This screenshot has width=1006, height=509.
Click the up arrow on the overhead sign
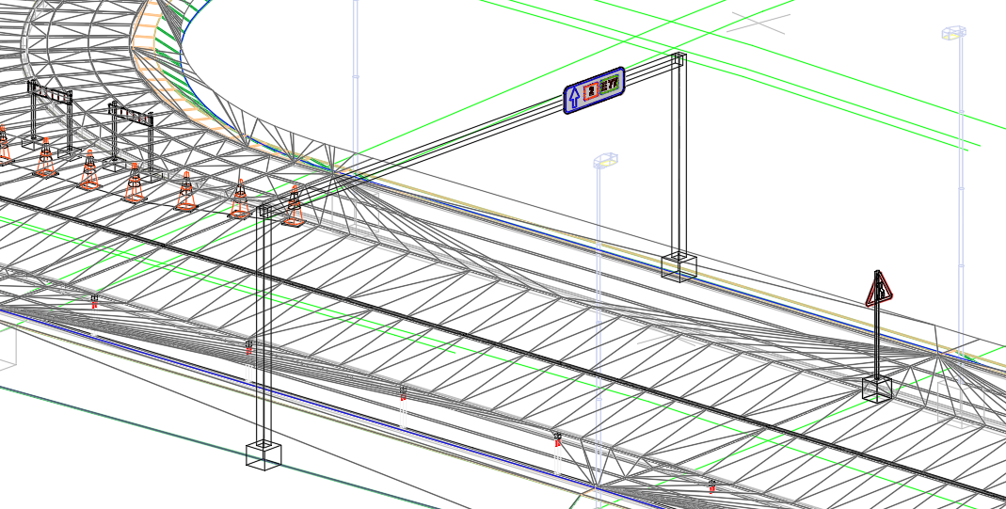pos(573,97)
